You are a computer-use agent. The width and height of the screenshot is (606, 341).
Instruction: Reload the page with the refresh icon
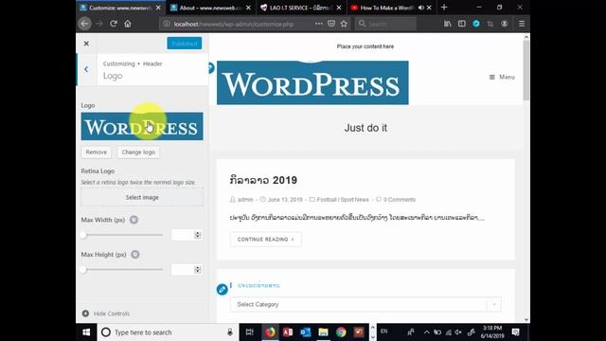click(x=114, y=24)
